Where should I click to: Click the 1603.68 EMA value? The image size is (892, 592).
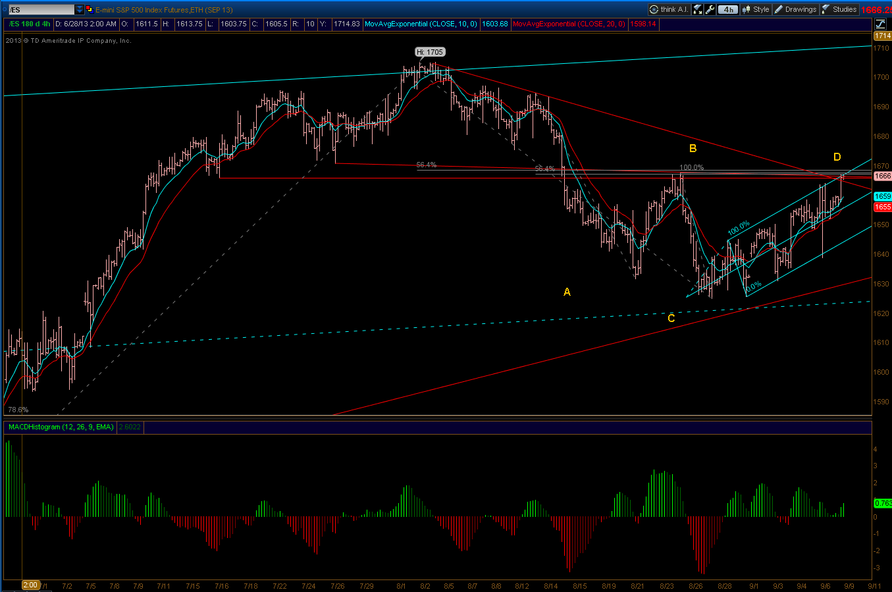tap(494, 24)
